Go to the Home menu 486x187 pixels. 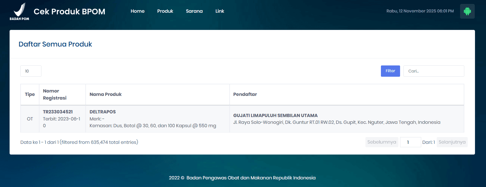[137, 11]
